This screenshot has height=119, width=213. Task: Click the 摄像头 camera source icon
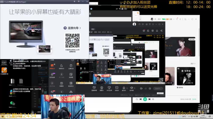point(102,89)
